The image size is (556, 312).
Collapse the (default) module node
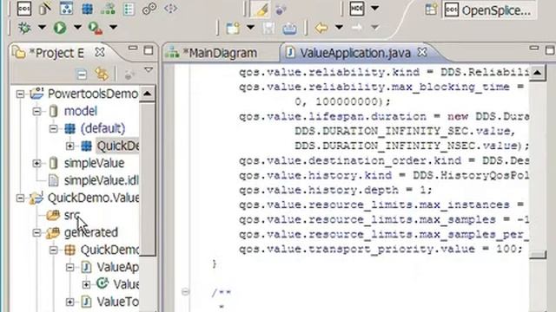click(x=54, y=128)
